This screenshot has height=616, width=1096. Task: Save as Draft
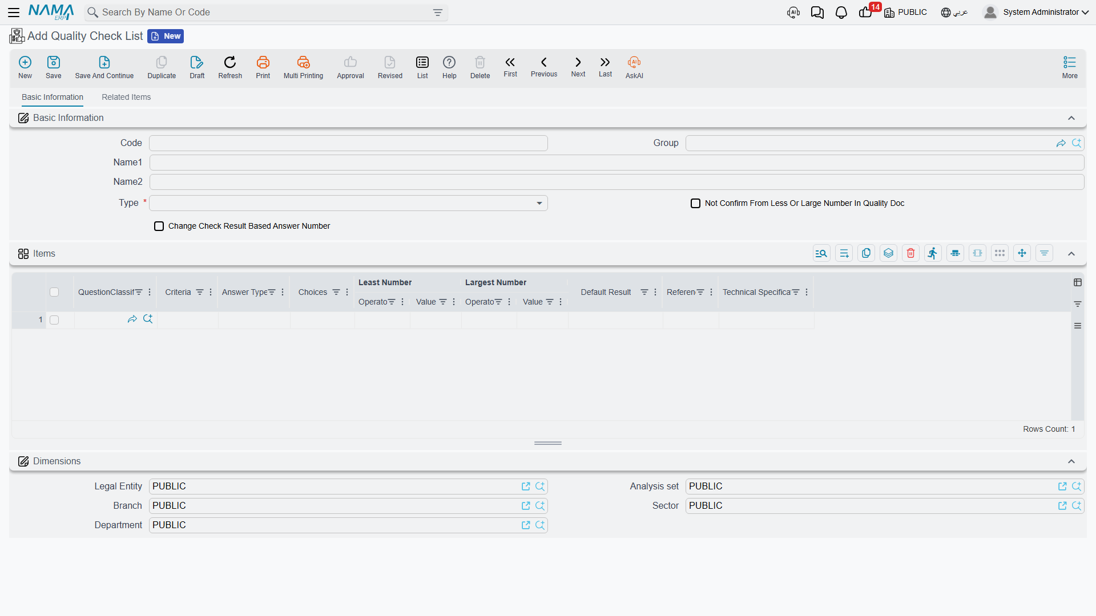tap(197, 67)
